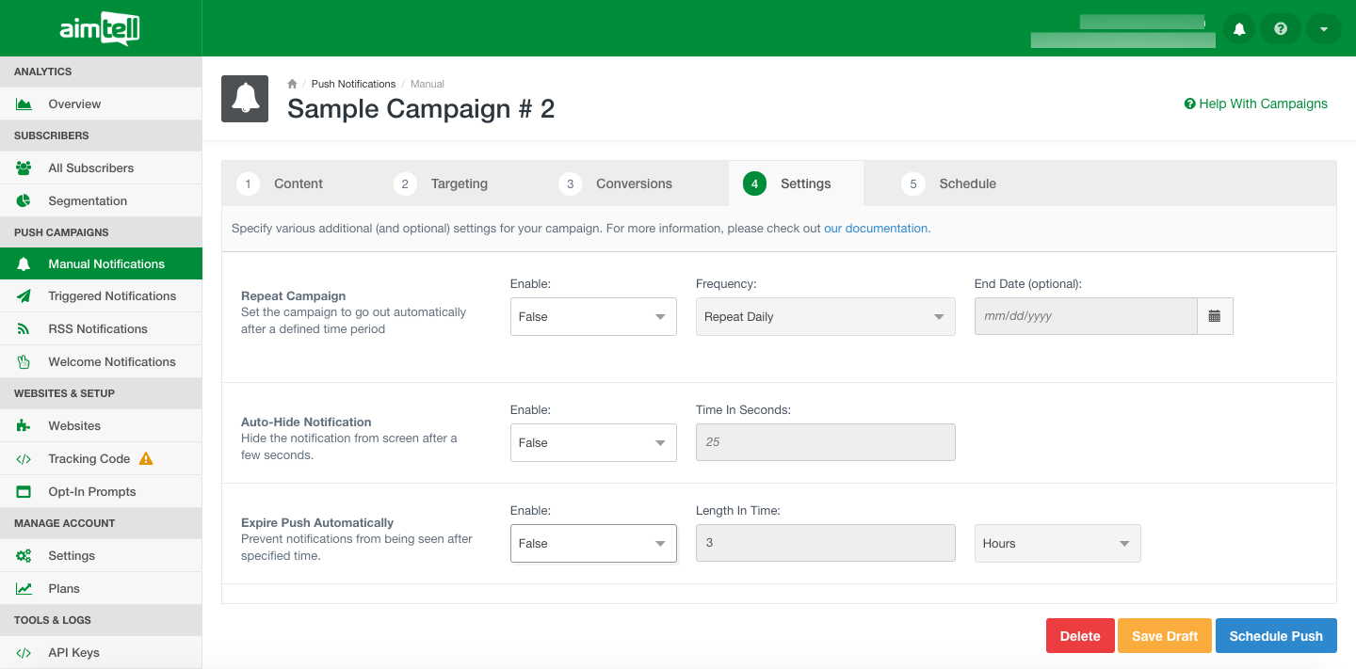
Task: Open Triggered Notifications paper plane icon
Action: point(24,296)
